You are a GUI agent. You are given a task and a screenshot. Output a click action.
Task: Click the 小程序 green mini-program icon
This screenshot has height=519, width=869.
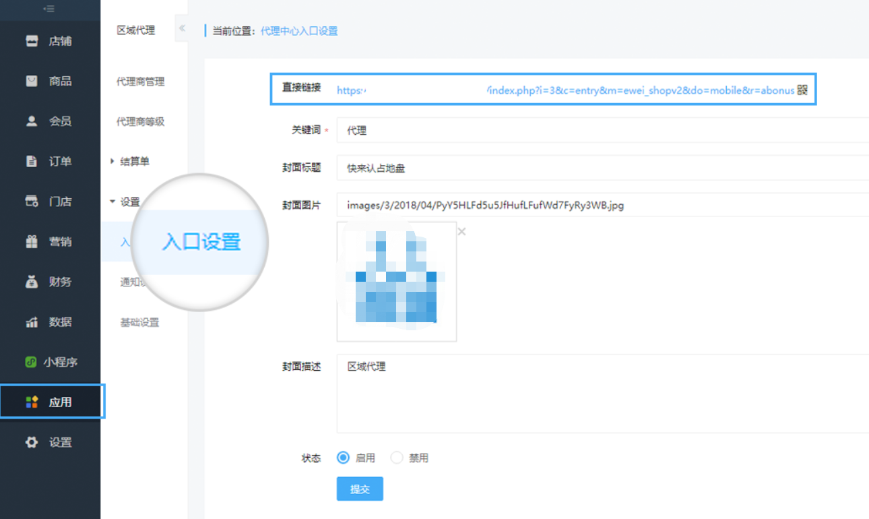coord(30,362)
